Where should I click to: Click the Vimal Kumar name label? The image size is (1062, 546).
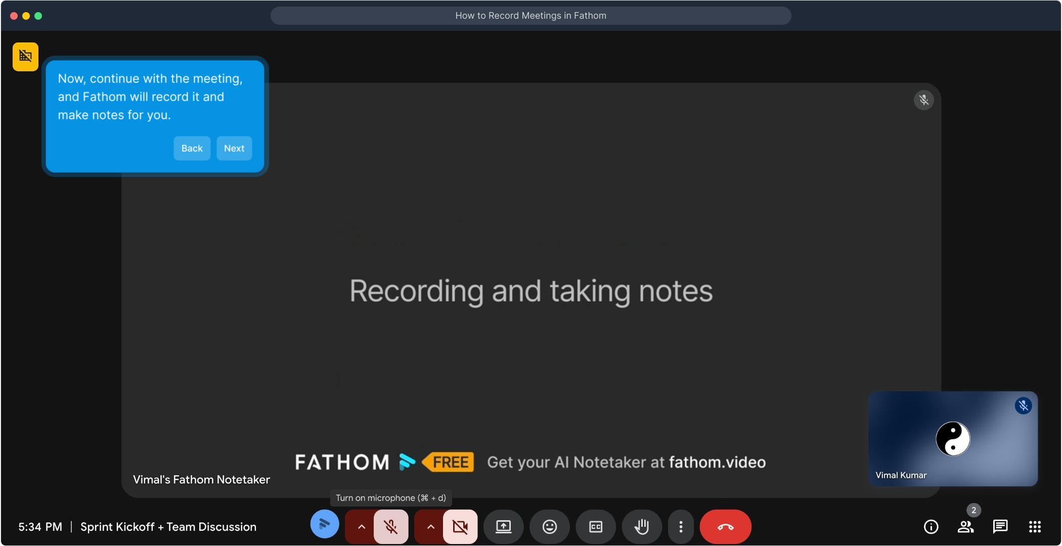[901, 475]
